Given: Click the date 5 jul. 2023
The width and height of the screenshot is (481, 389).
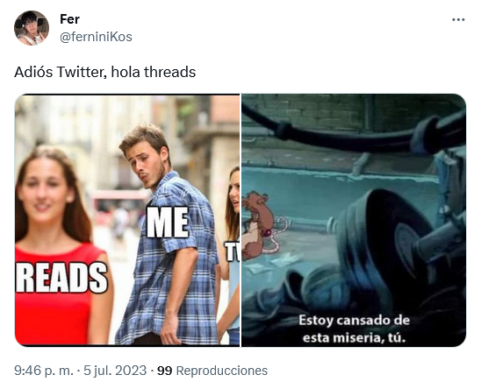Looking at the screenshot, I should (x=115, y=371).
